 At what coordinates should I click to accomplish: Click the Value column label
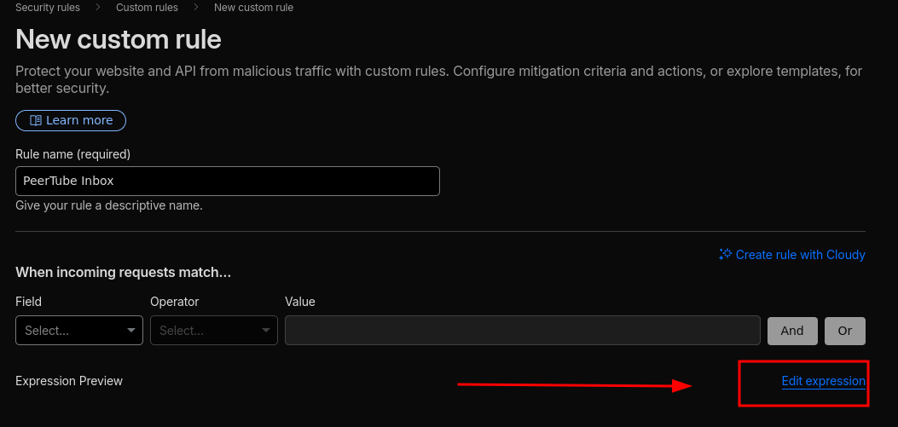[x=300, y=302]
